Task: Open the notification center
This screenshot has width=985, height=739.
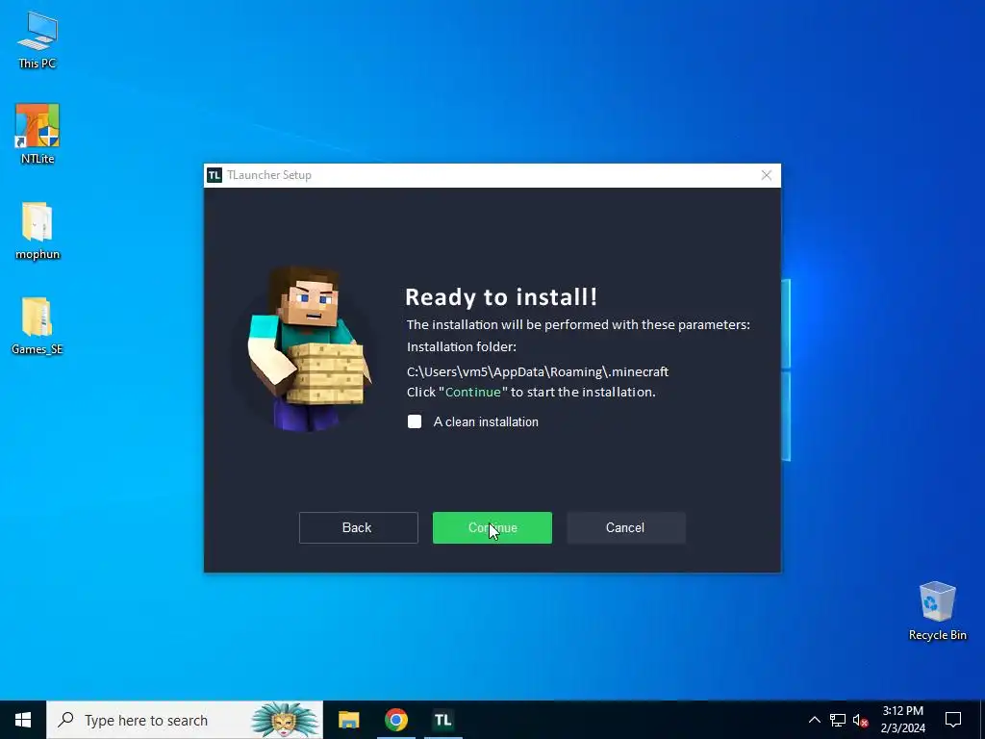Action: click(953, 720)
